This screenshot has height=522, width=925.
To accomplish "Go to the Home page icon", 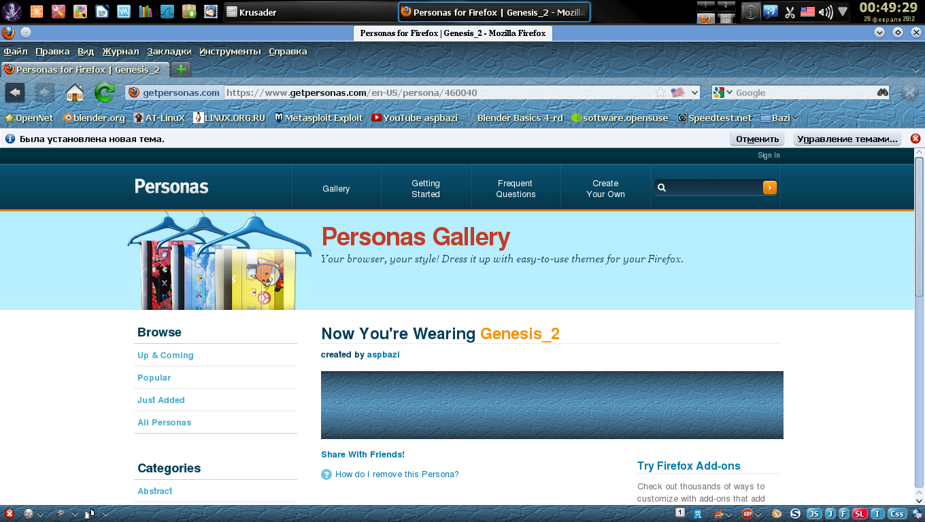I will tap(75, 92).
